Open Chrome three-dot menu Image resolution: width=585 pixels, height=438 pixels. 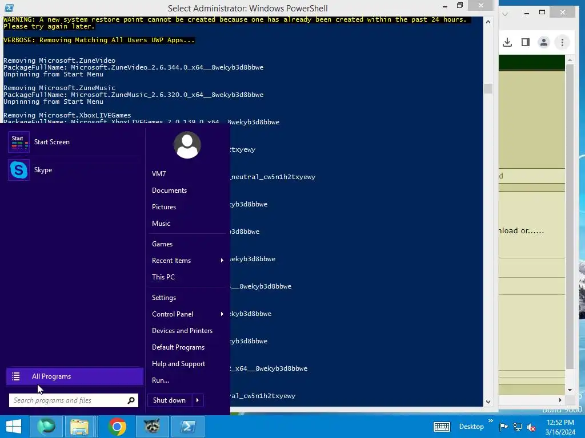click(x=562, y=42)
